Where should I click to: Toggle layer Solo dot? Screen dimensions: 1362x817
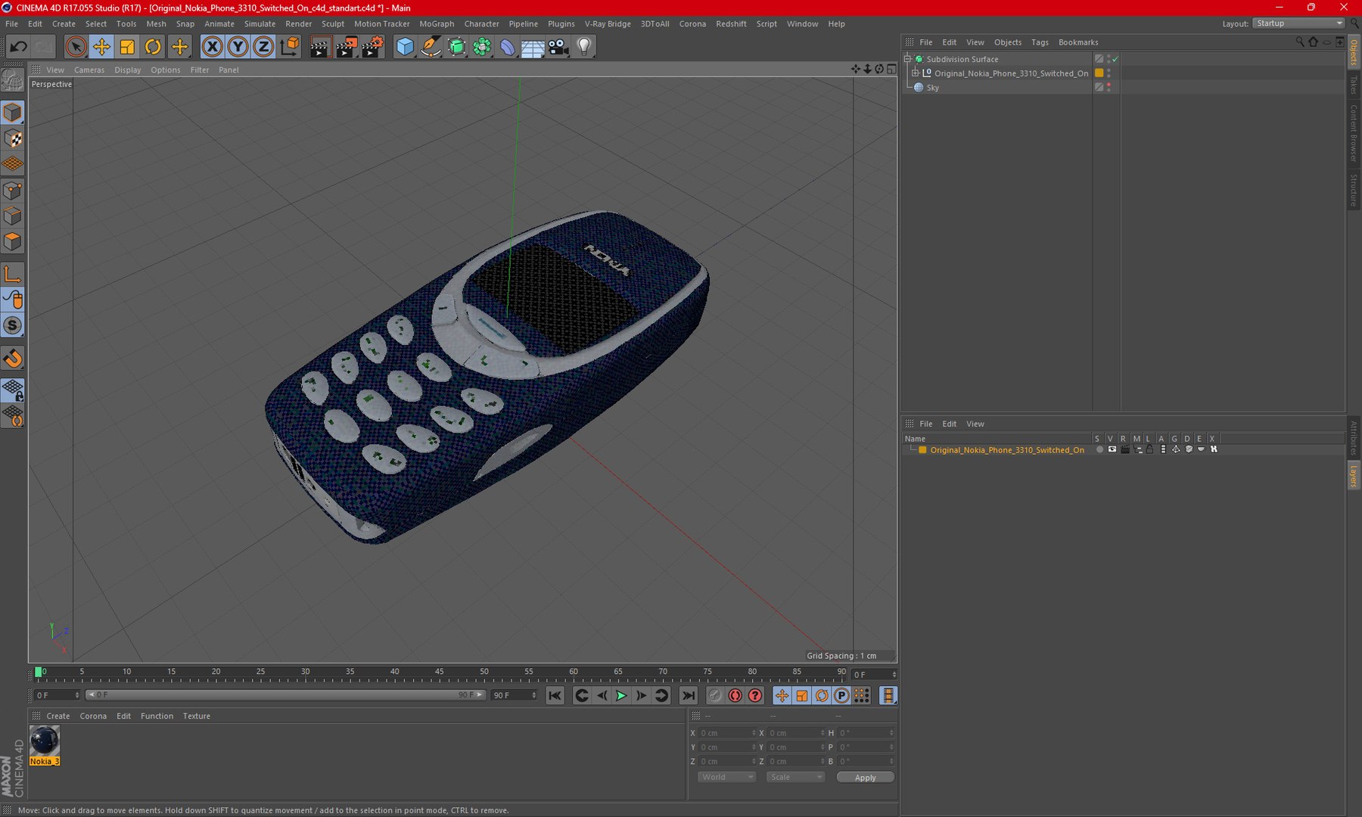tap(1099, 449)
